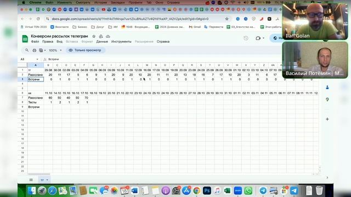This screenshot has height=197, width=351.
Task: Open the История menu in Chrome menu bar
Action: click(x=100, y=2)
